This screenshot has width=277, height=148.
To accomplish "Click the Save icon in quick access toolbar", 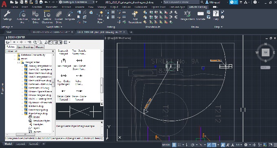I will [21, 2].
